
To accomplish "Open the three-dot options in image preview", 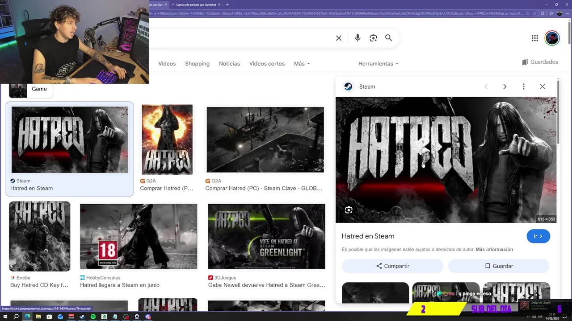I will coord(524,86).
